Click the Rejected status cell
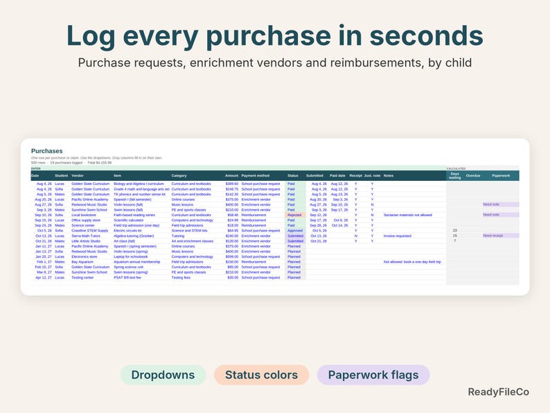Image resolution: width=550 pixels, height=413 pixels. click(294, 215)
